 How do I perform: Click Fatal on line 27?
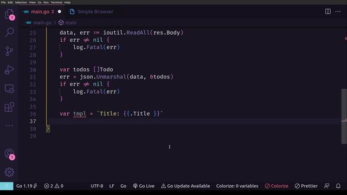point(95,47)
